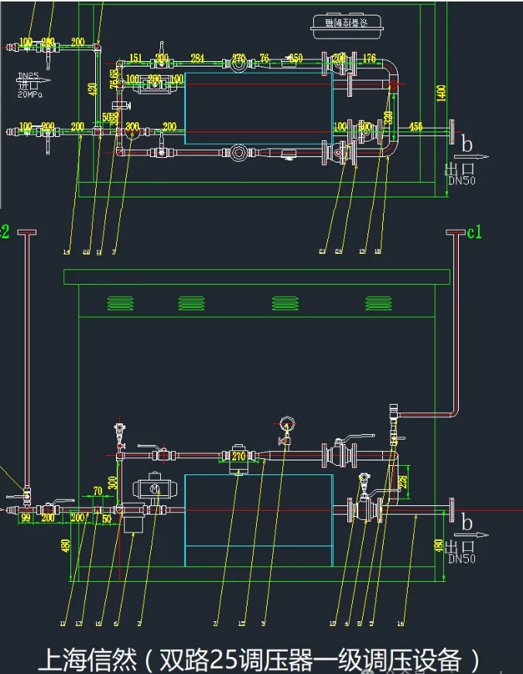Screen dimensions: 523x674
Task: Click the left 480 height dimension
Action: click(x=66, y=546)
